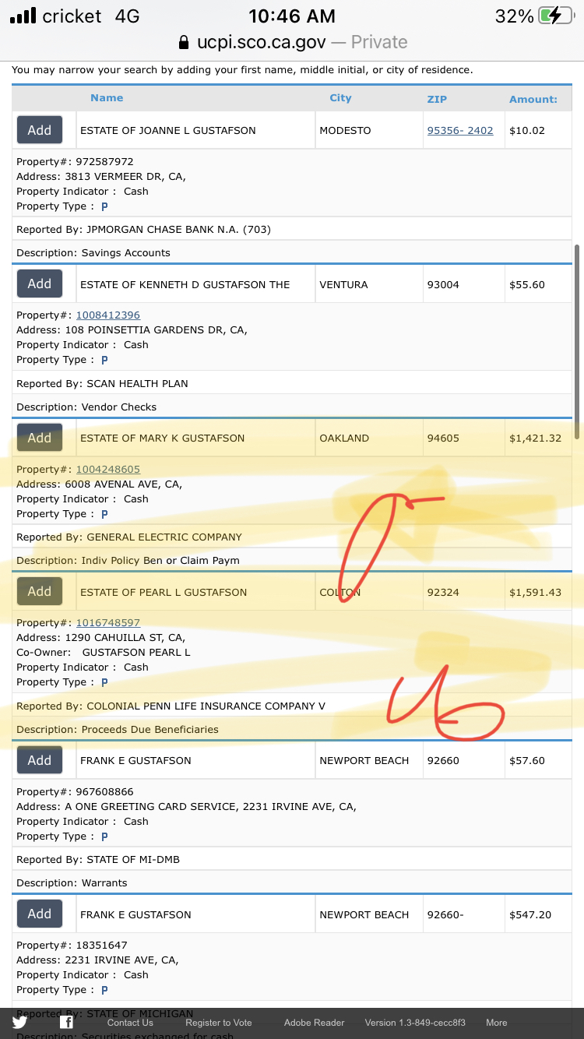Open Contact Us footer link
The image size is (584, 1039).
[x=130, y=1023]
